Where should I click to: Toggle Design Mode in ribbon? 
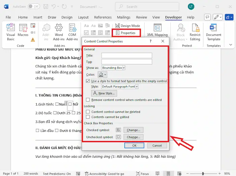click(x=127, y=26)
